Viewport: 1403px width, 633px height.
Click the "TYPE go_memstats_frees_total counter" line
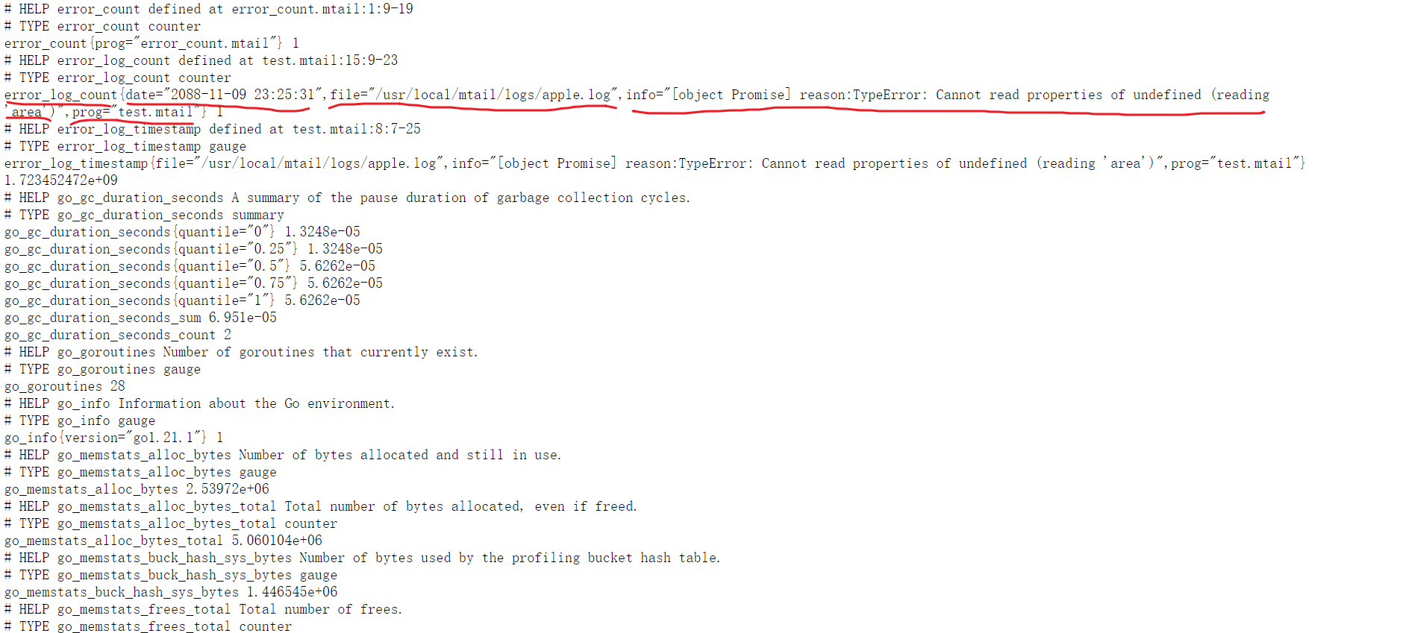(x=148, y=626)
